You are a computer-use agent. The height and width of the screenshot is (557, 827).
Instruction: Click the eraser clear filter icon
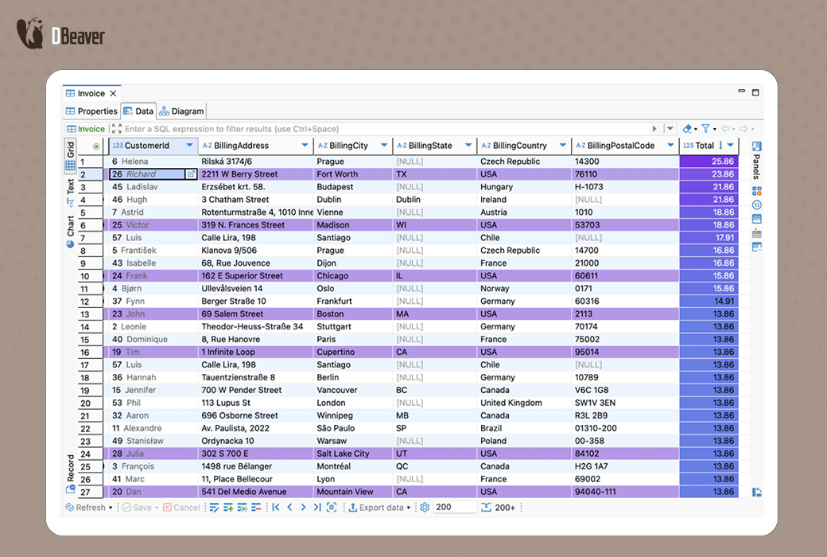click(687, 129)
